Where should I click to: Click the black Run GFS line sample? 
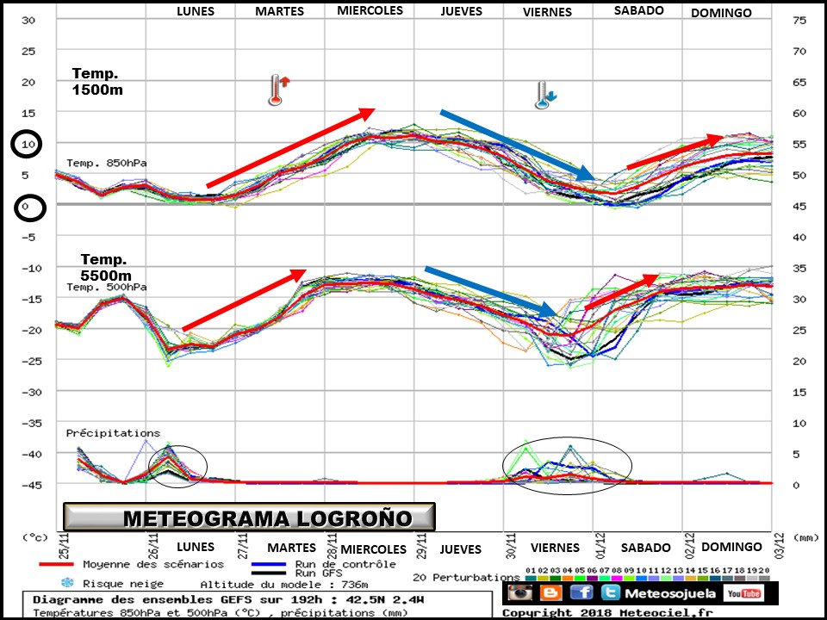tap(269, 572)
